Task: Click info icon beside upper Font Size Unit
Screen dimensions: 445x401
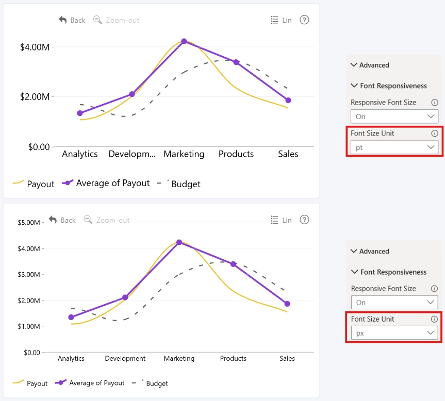Action: (435, 133)
